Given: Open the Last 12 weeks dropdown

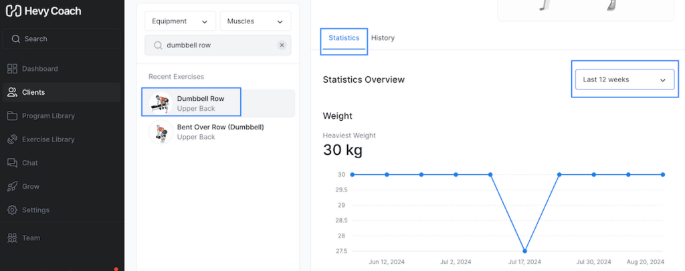Looking at the screenshot, I should tap(625, 79).
